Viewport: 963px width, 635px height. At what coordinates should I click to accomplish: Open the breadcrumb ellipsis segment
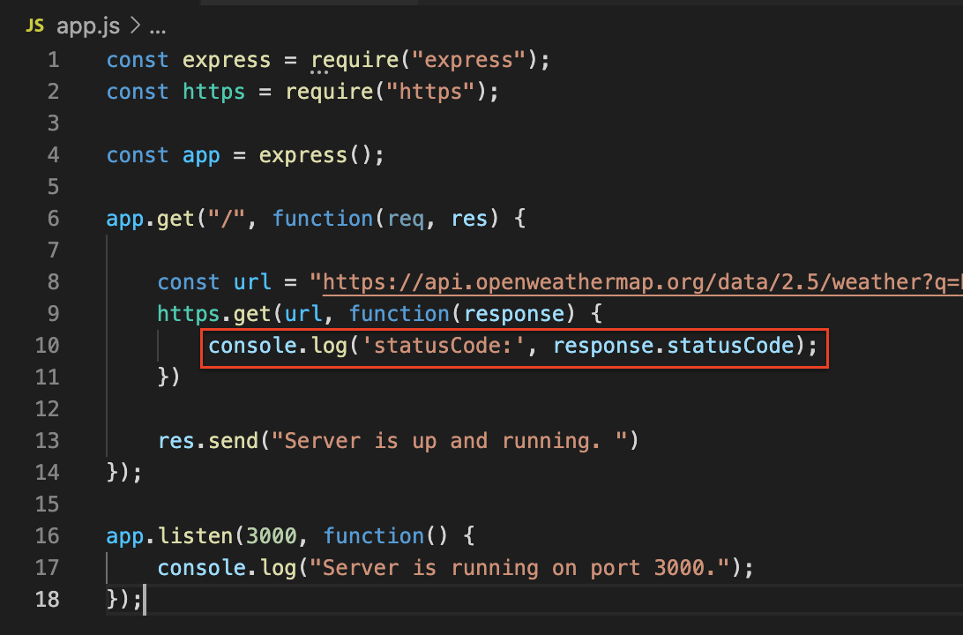coord(158,29)
